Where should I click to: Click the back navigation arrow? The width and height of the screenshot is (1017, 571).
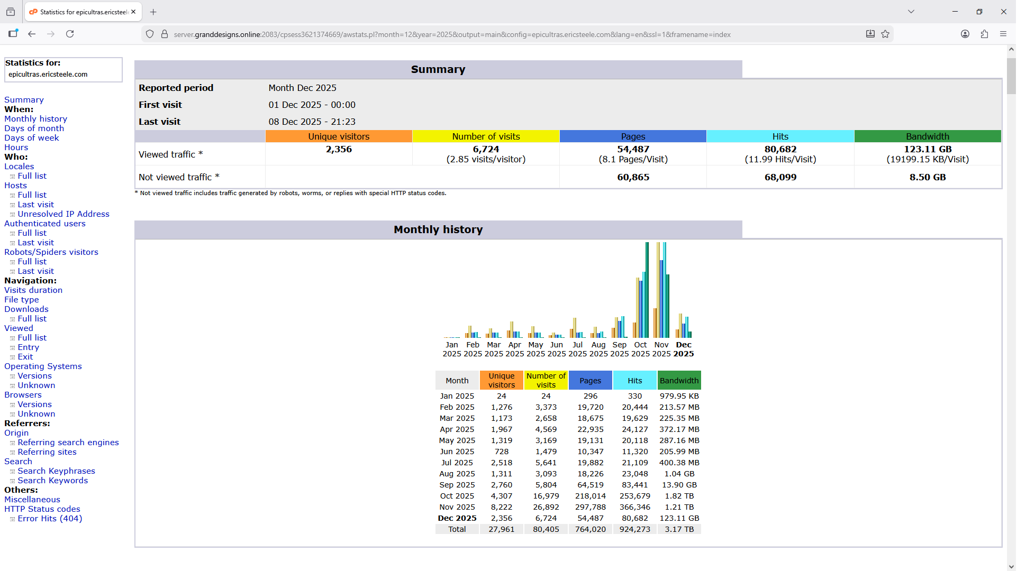pos(32,34)
